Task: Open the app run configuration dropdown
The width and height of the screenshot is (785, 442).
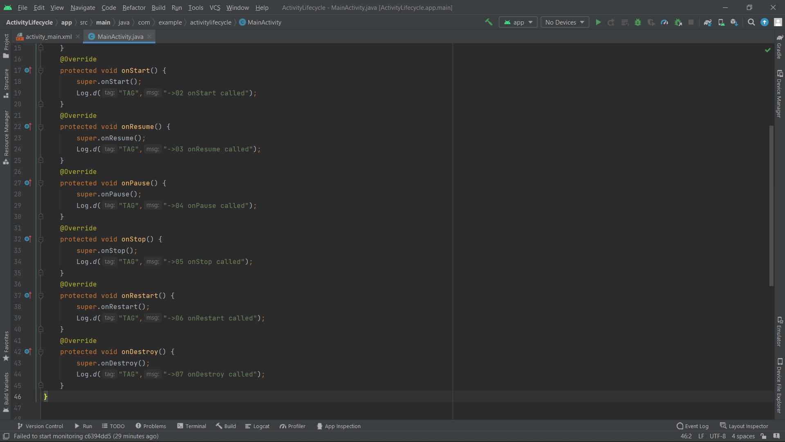Action: (518, 22)
